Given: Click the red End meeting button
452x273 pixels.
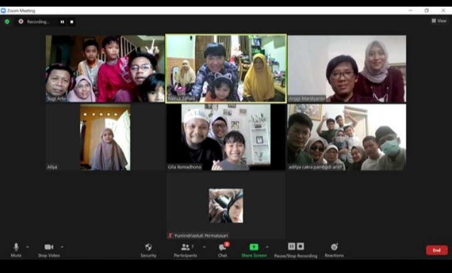Looking at the screenshot, I should (x=436, y=250).
